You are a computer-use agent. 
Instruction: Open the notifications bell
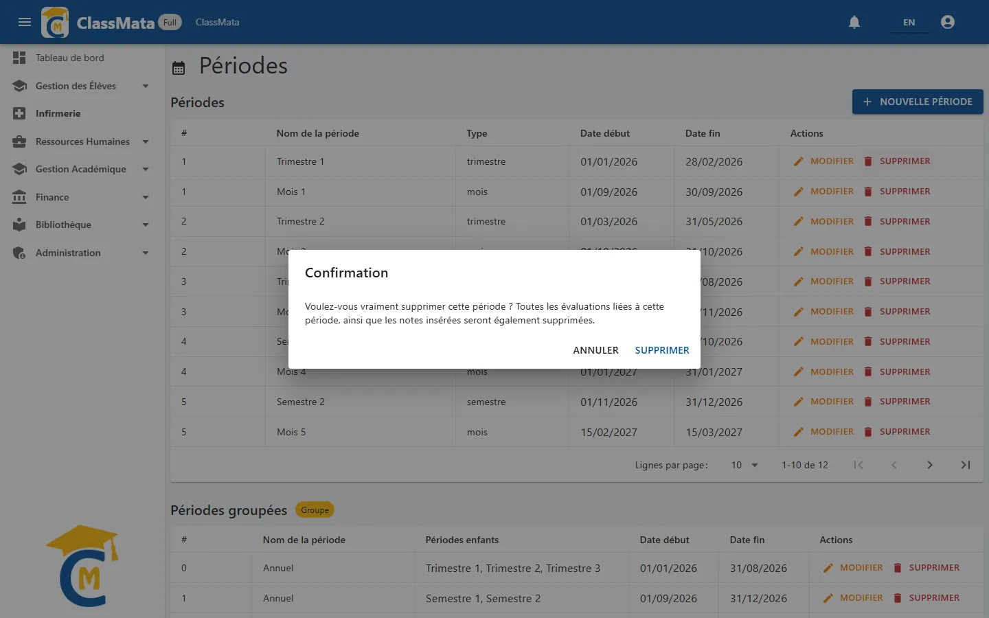(x=854, y=22)
